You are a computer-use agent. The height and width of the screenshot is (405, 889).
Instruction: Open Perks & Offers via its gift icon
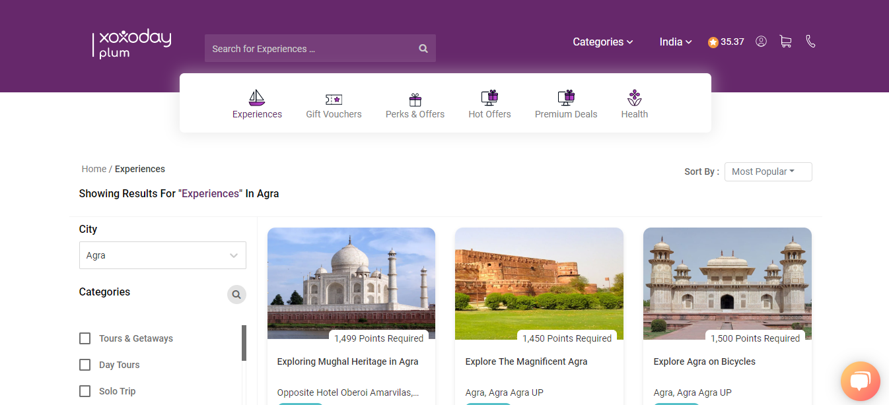click(415, 98)
